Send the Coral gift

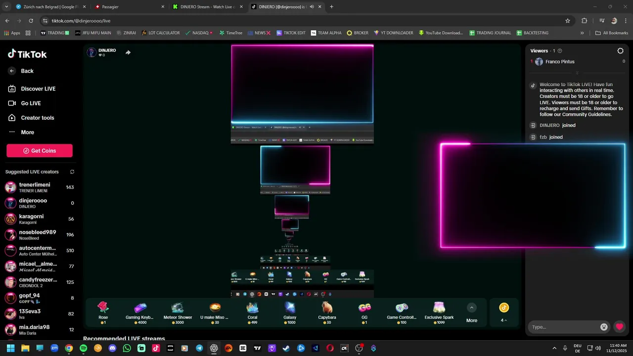(x=252, y=312)
